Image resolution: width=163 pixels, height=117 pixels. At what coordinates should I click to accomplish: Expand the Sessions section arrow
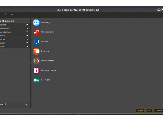[x=27, y=25]
